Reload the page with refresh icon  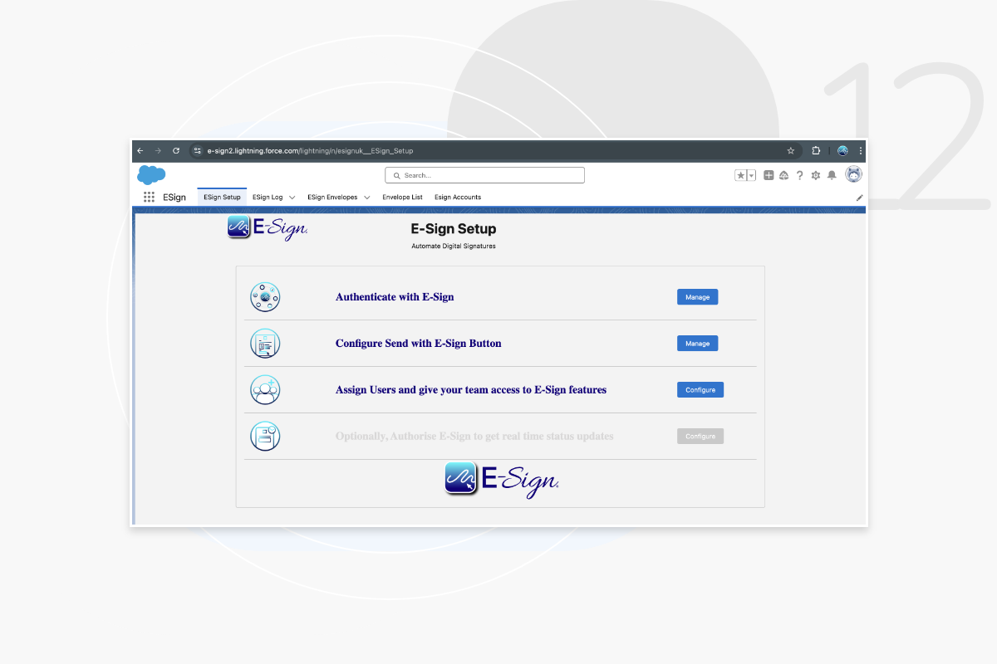click(x=176, y=151)
